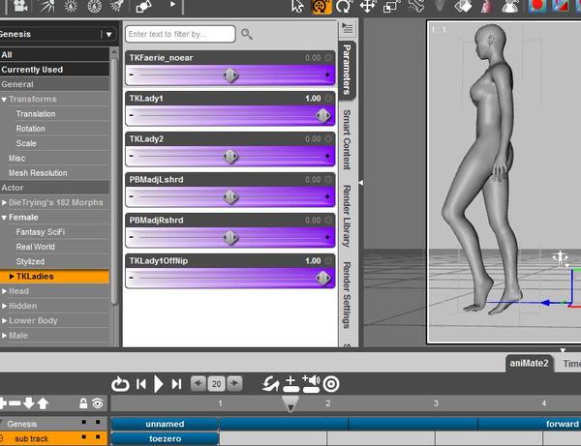Play the aniMate2 animation
The image size is (581, 446).
click(158, 384)
